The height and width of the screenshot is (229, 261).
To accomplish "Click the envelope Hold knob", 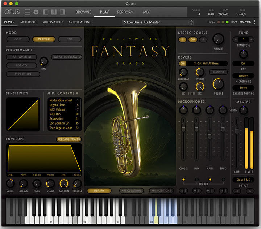I will coord(37,183).
